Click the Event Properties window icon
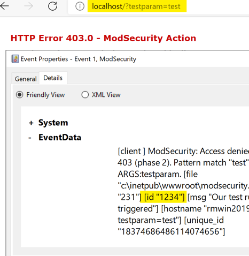249x256 pixels. coord(15,59)
